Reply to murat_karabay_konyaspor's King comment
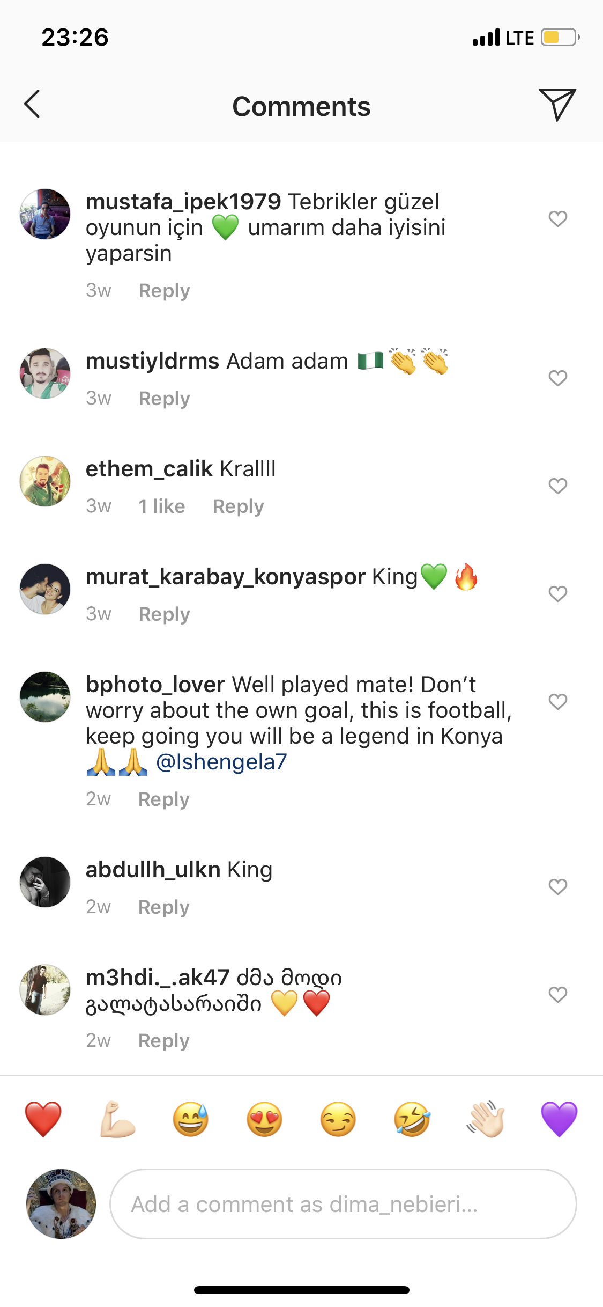Screen dimensions: 603x1307 [164, 614]
